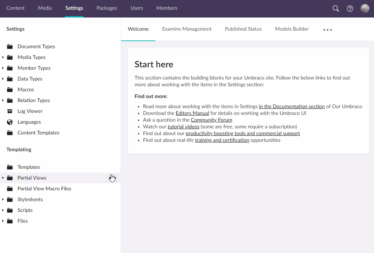The image size is (374, 253).
Task: Click the Templating group header
Action: coord(19,150)
